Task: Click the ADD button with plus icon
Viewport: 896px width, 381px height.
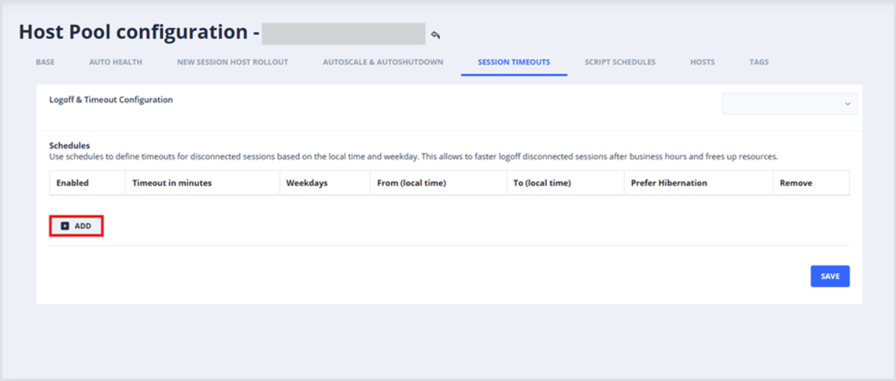Action: (x=76, y=226)
